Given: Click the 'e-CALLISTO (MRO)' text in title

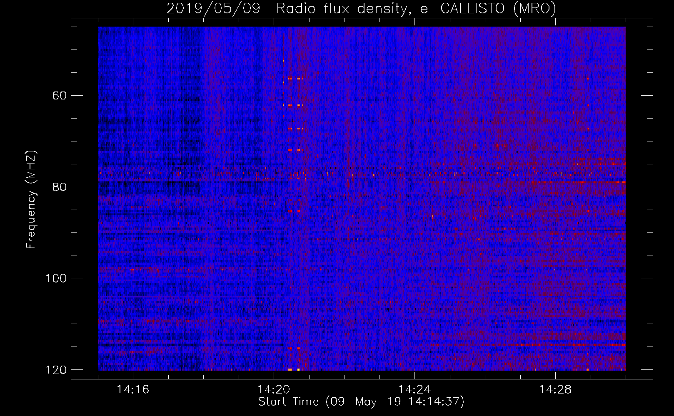Looking at the screenshot, I should point(488,9).
